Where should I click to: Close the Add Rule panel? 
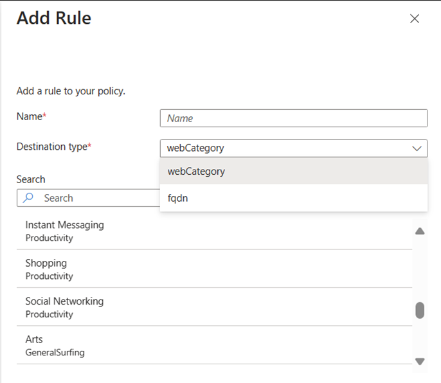click(415, 19)
